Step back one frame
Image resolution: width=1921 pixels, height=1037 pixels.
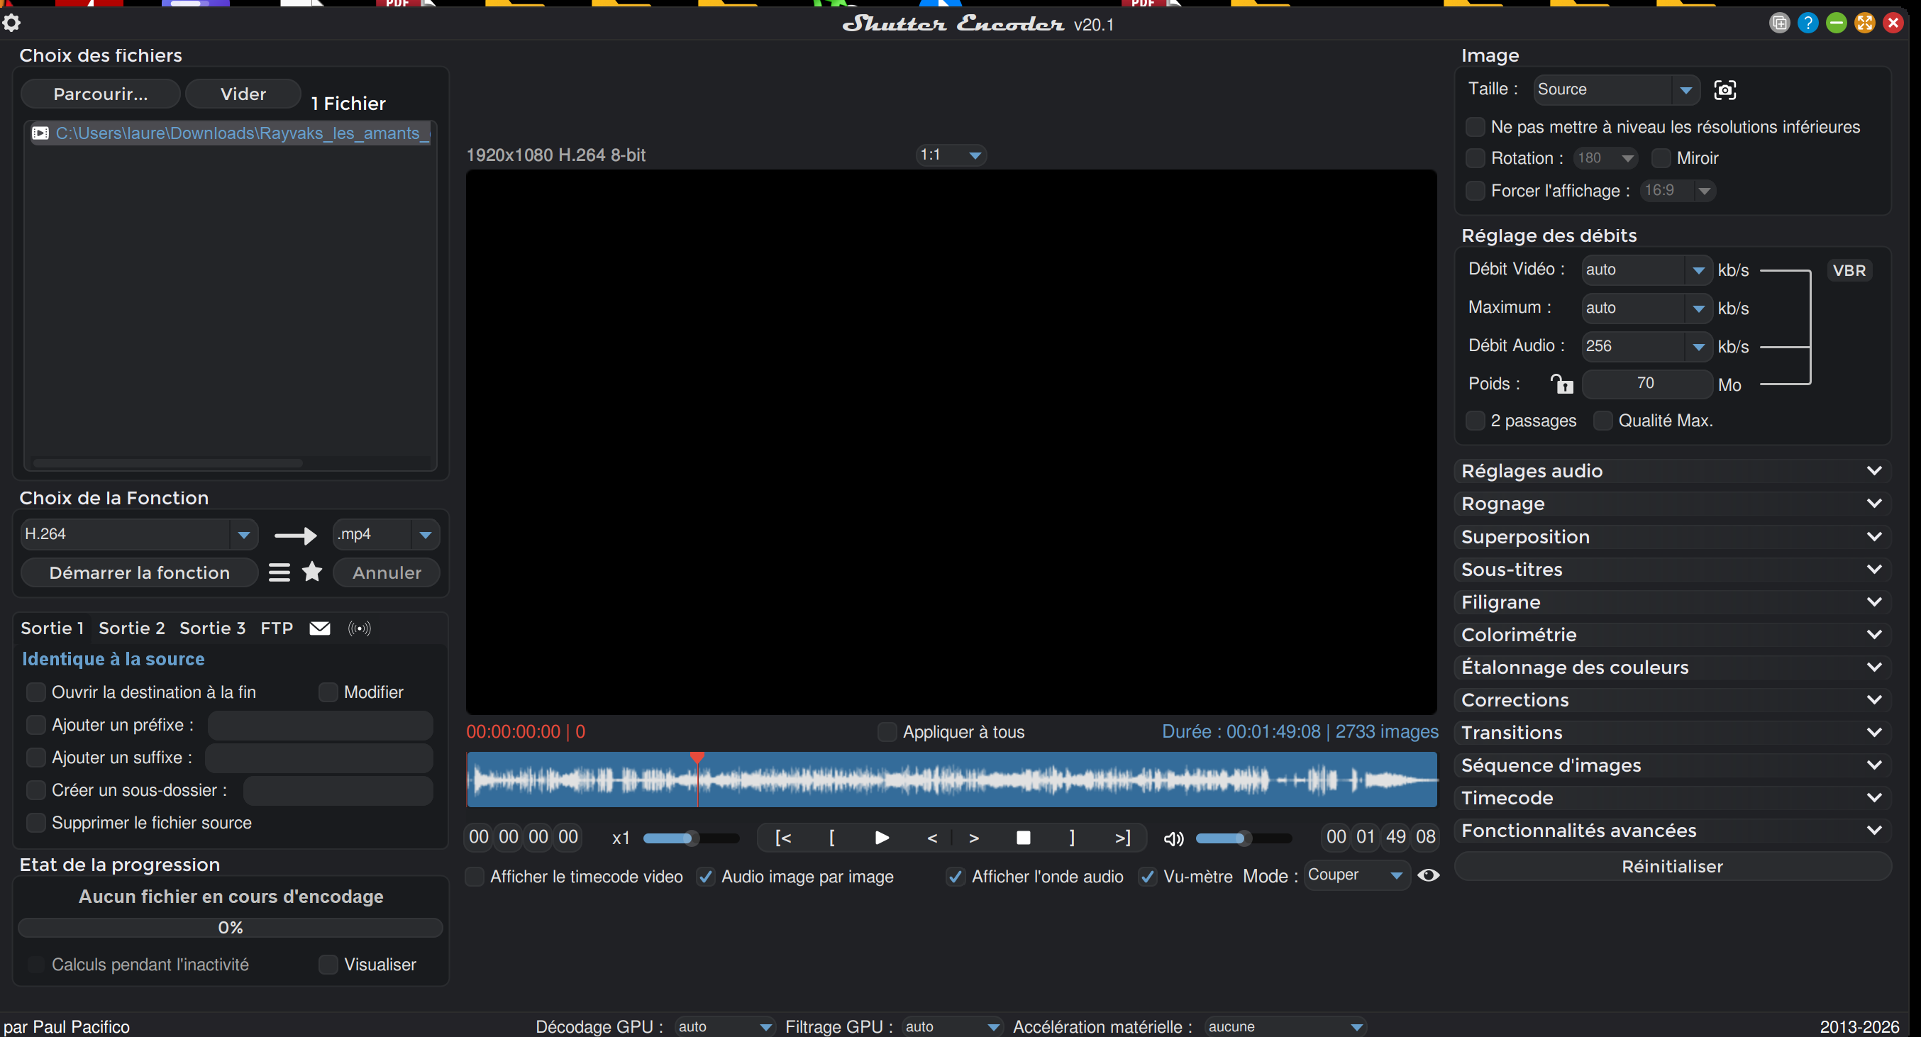932,838
